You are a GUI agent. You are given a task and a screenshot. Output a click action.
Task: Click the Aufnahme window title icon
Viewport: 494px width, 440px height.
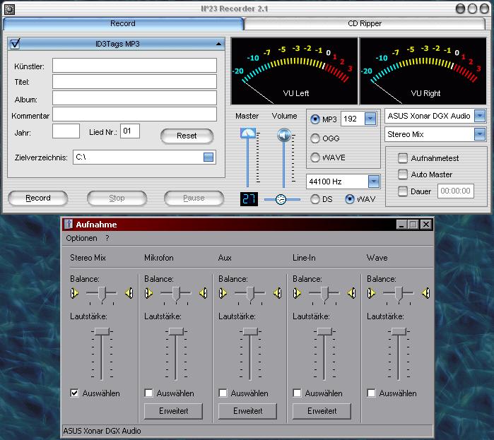coord(69,225)
